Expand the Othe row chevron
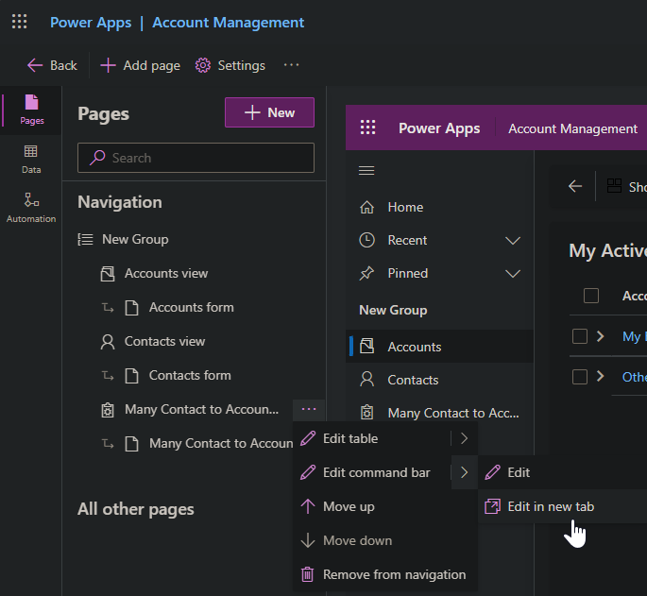Viewport: 647px width, 596px height. click(x=601, y=376)
